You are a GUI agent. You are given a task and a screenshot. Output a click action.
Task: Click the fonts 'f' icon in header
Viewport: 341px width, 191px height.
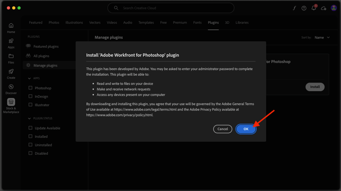294,8
